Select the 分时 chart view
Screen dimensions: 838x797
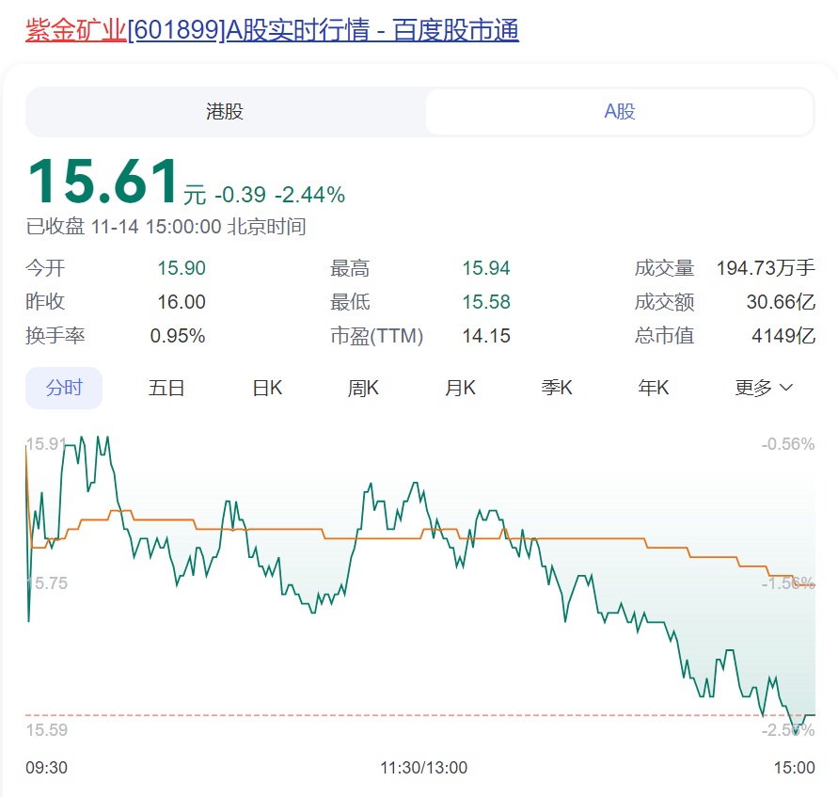click(63, 387)
